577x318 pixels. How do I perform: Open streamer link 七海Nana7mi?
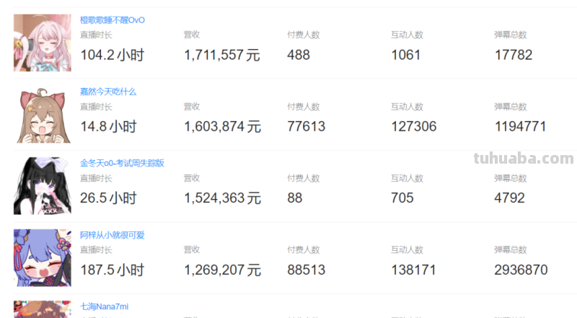(x=104, y=306)
